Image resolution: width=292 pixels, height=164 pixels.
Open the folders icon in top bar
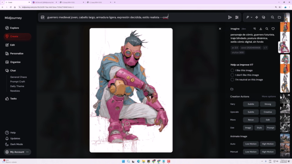[x=279, y=17]
